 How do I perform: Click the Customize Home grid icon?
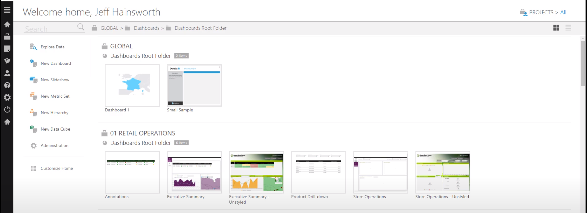[34, 168]
